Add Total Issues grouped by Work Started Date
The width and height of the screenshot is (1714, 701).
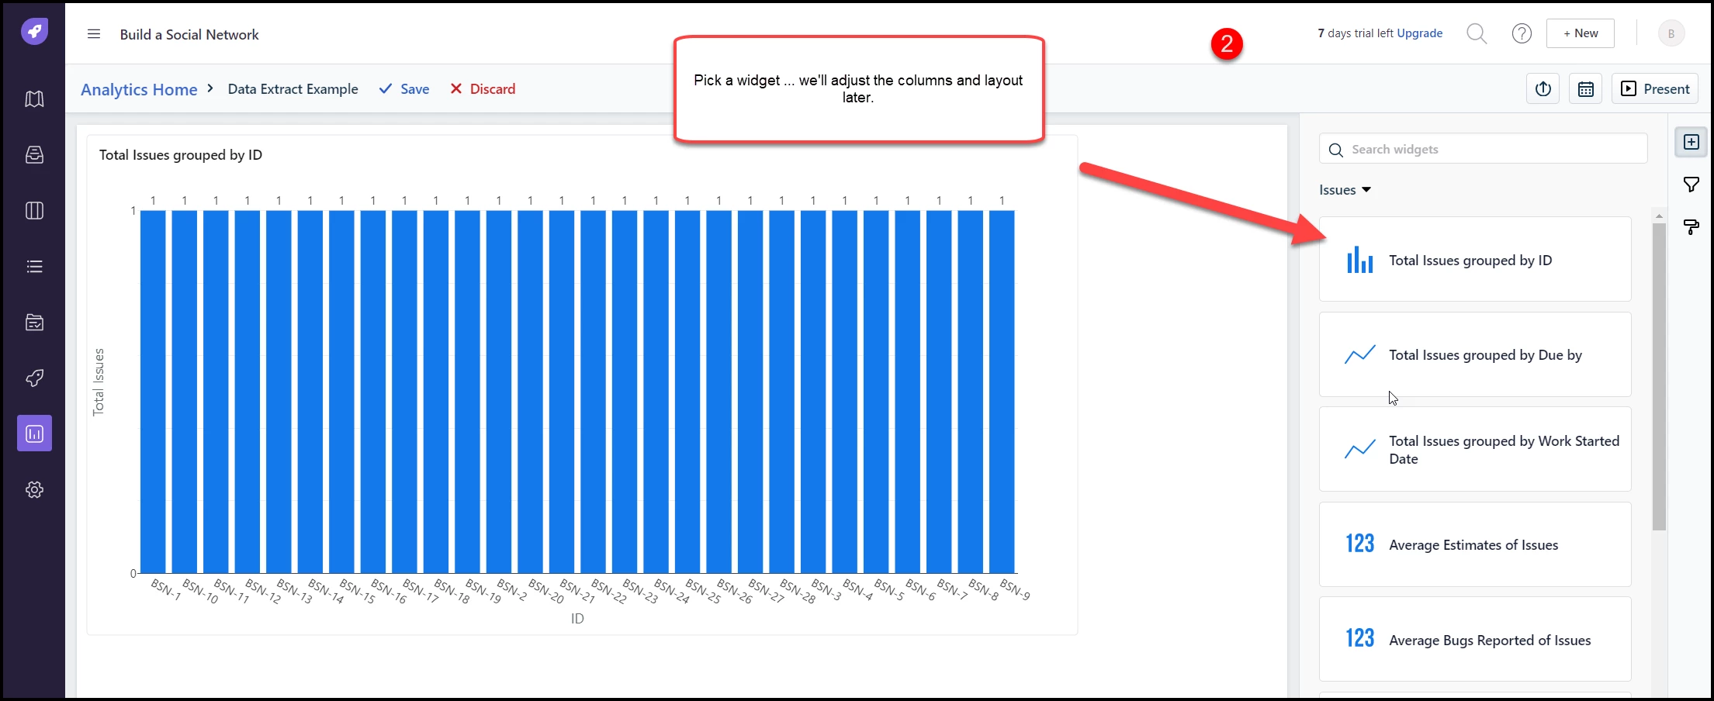point(1475,450)
